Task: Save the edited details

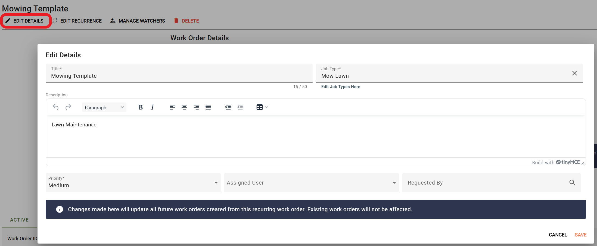Action: [580, 235]
